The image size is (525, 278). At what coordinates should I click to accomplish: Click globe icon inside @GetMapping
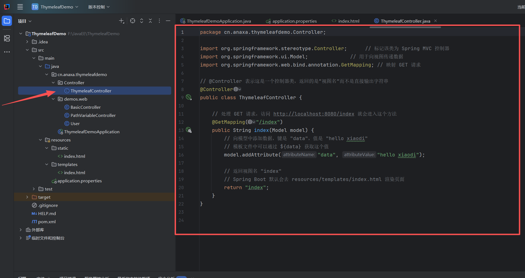[x=250, y=122]
